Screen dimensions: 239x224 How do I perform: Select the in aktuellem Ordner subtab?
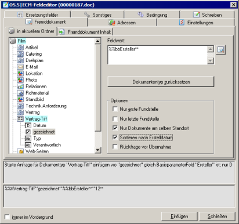31,31
